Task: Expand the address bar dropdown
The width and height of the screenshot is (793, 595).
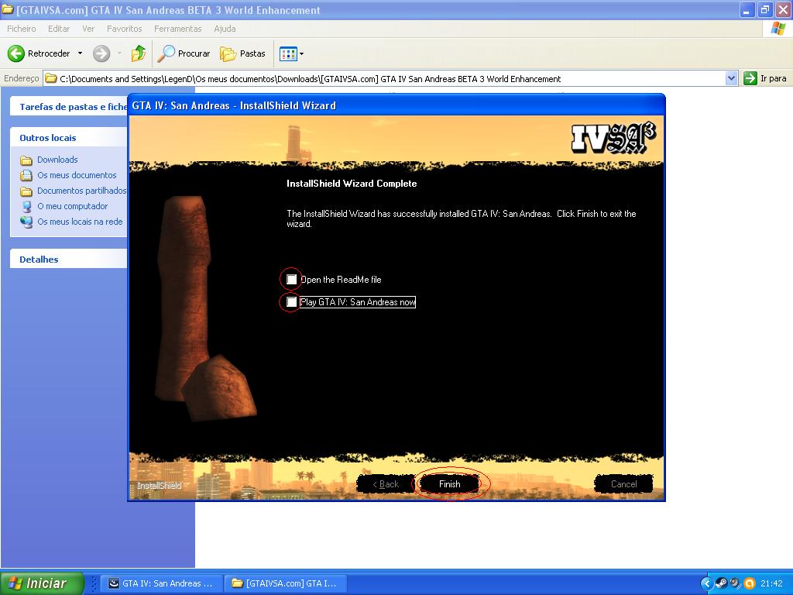Action: coord(731,78)
